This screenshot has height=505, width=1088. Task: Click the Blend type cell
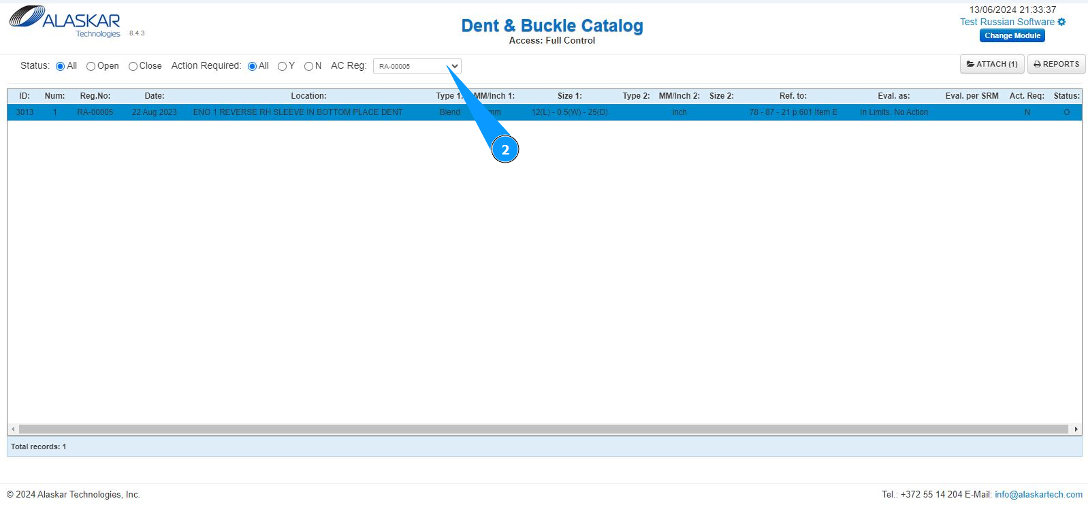click(449, 112)
